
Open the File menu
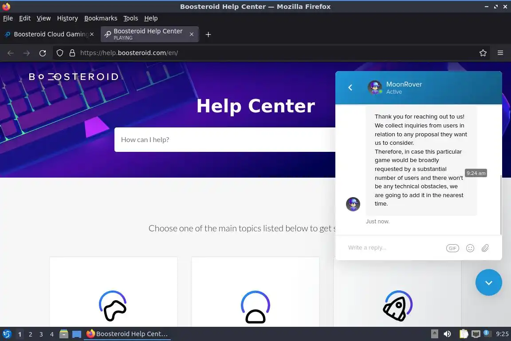tap(8, 18)
